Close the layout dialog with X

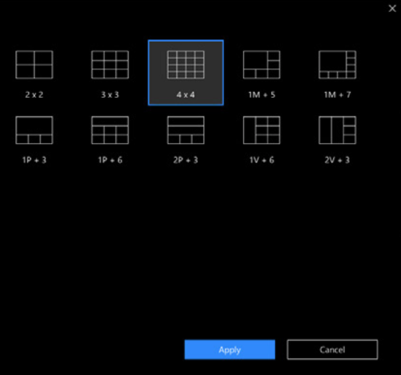pos(392,9)
